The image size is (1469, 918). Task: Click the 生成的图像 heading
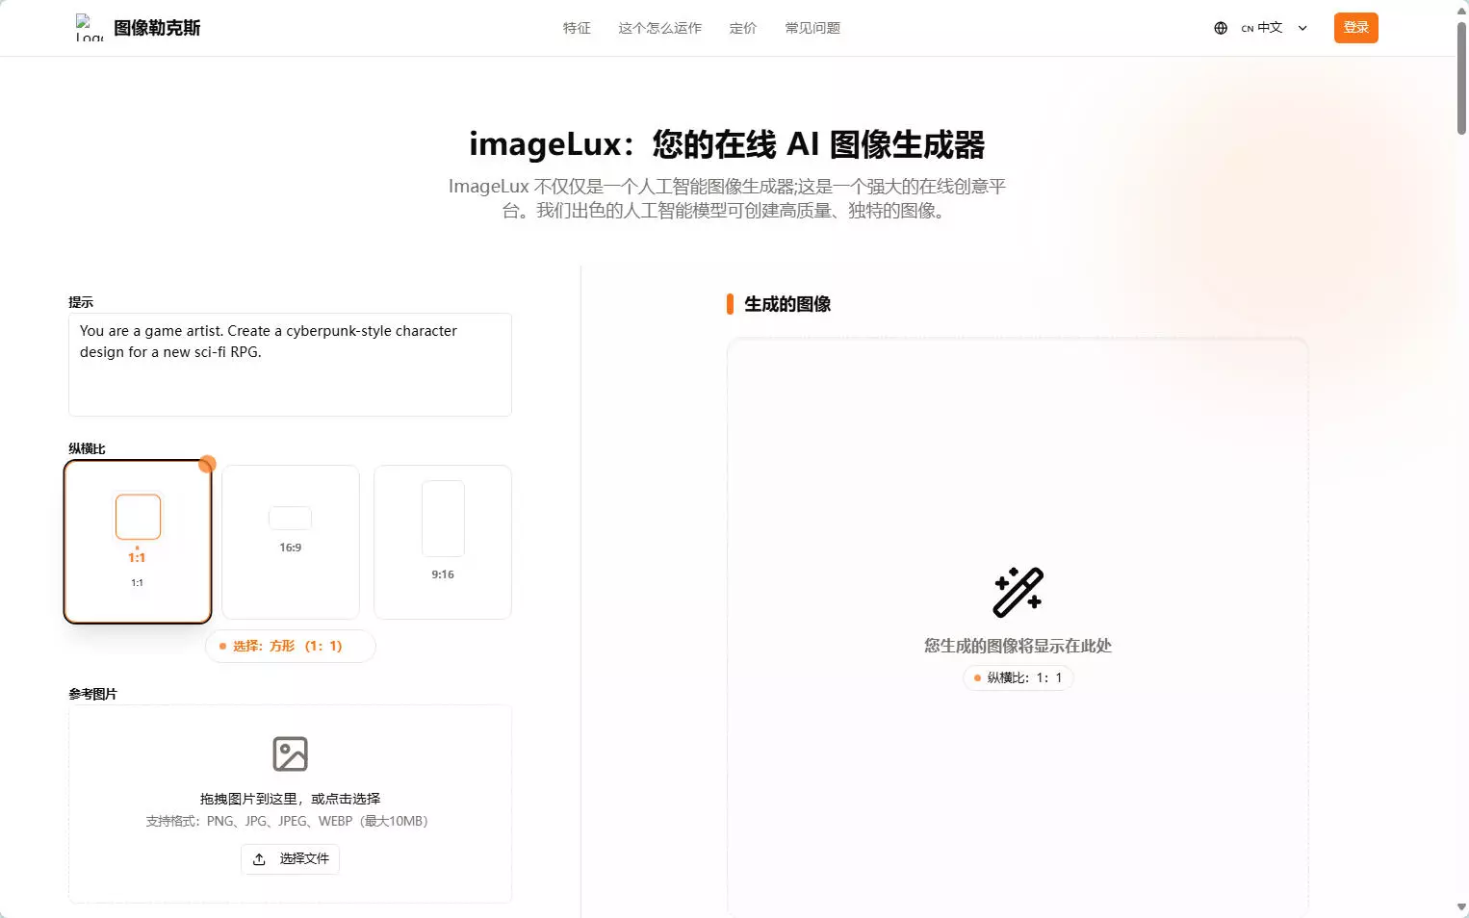[787, 304]
